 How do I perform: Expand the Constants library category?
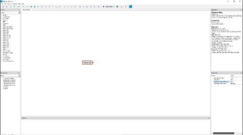click(x=2, y=19)
